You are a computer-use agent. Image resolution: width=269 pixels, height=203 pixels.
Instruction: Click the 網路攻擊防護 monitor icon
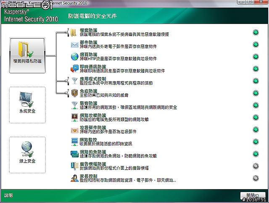pyautogui.click(x=75, y=118)
